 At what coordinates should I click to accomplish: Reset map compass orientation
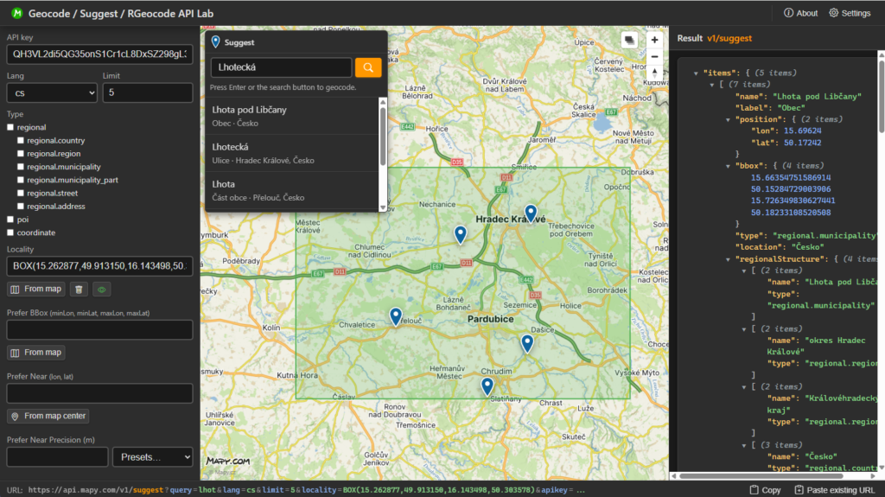(x=654, y=72)
